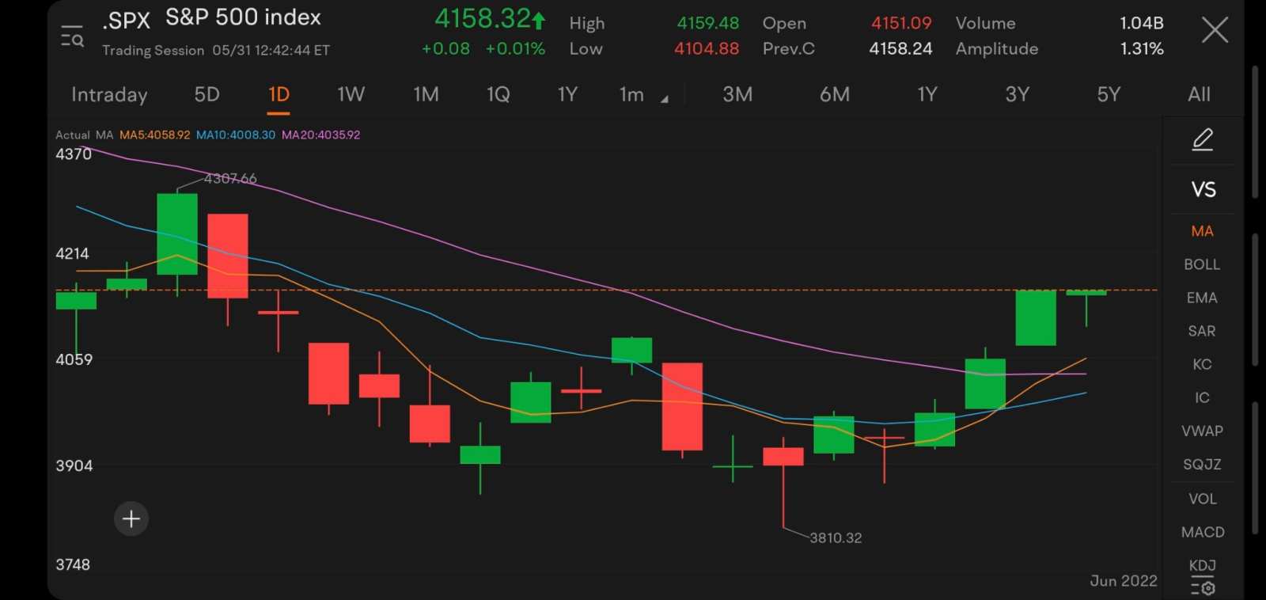This screenshot has width=1266, height=600.
Task: Tap the 3904 price axis label
Action: pyautogui.click(x=74, y=466)
